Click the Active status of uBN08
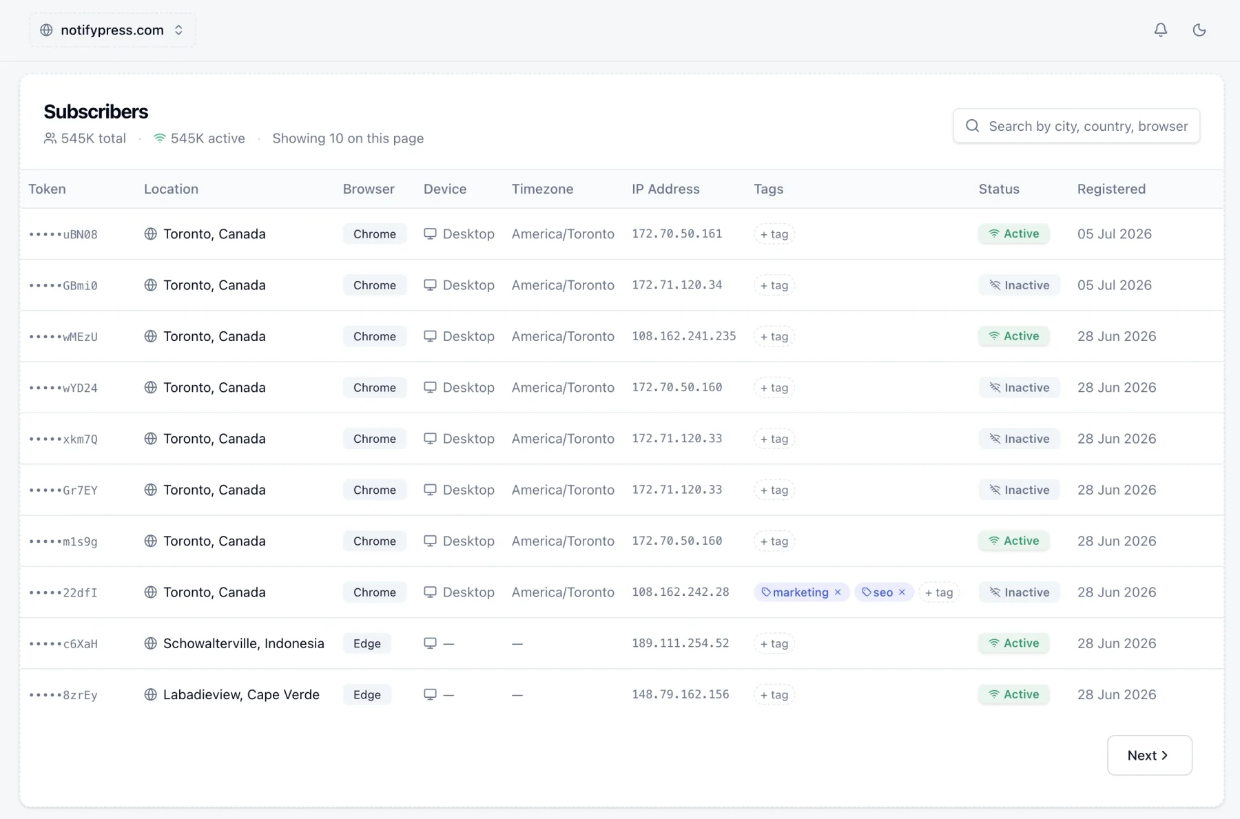 coord(1014,234)
